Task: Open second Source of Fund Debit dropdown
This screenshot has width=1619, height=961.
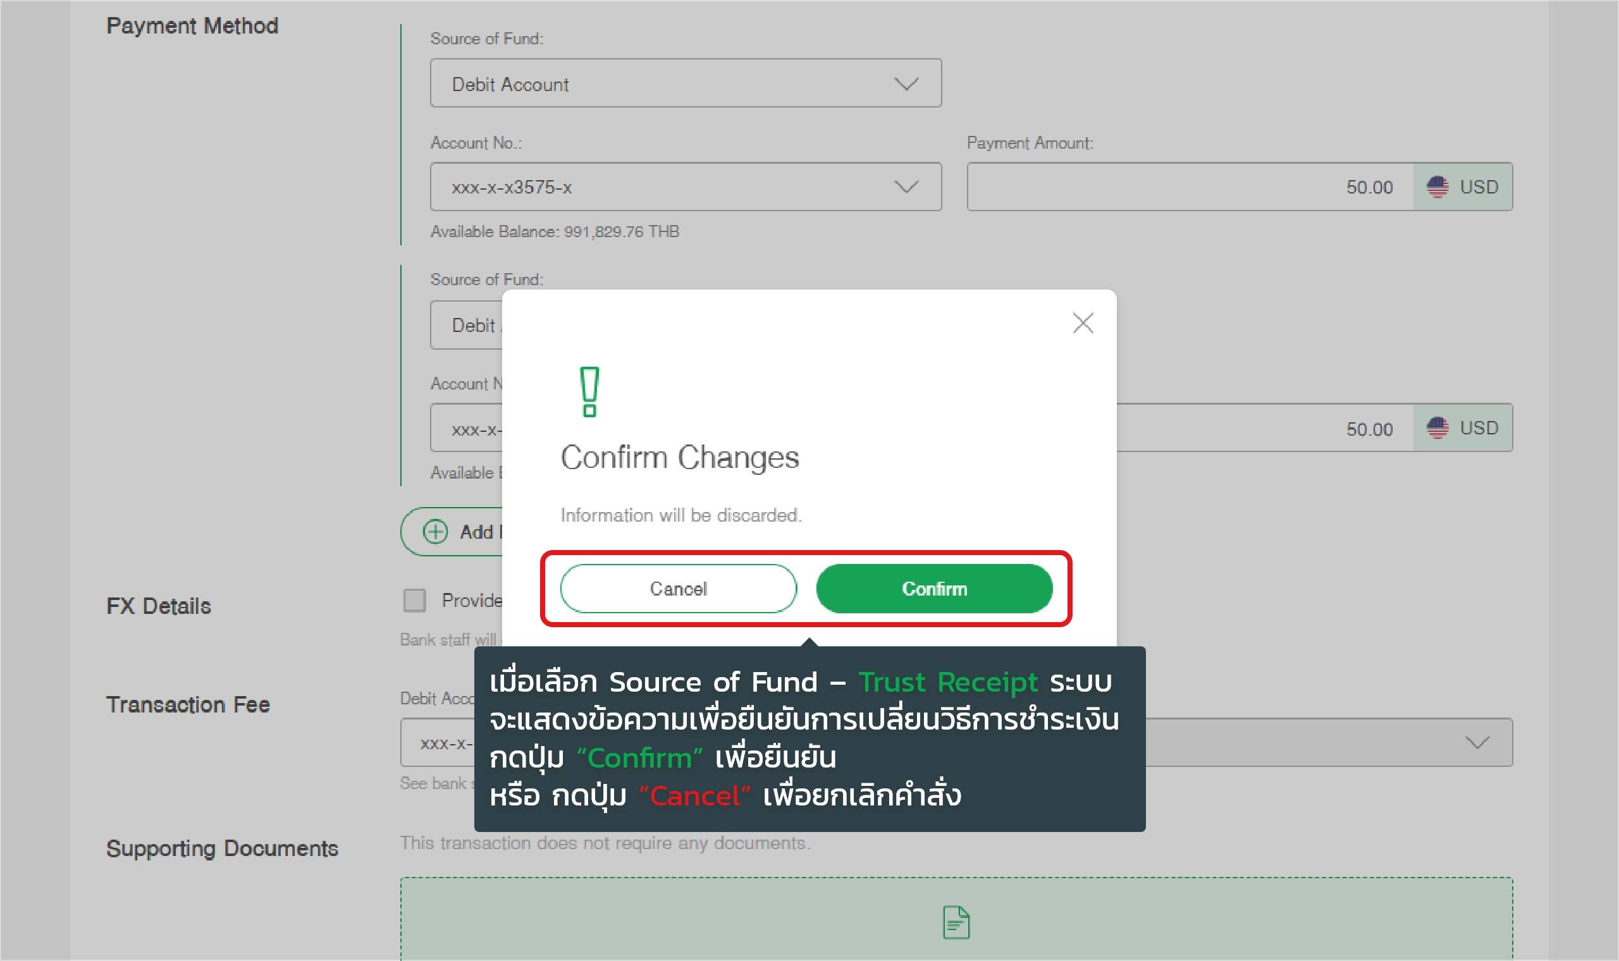Action: [466, 325]
